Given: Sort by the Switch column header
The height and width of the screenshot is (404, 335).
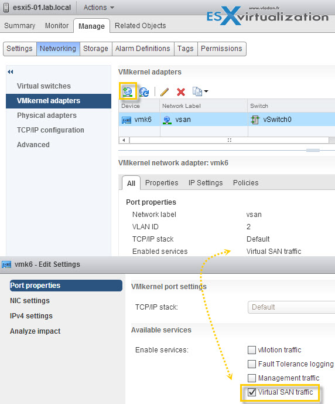Looking at the screenshot, I should (291, 106).
